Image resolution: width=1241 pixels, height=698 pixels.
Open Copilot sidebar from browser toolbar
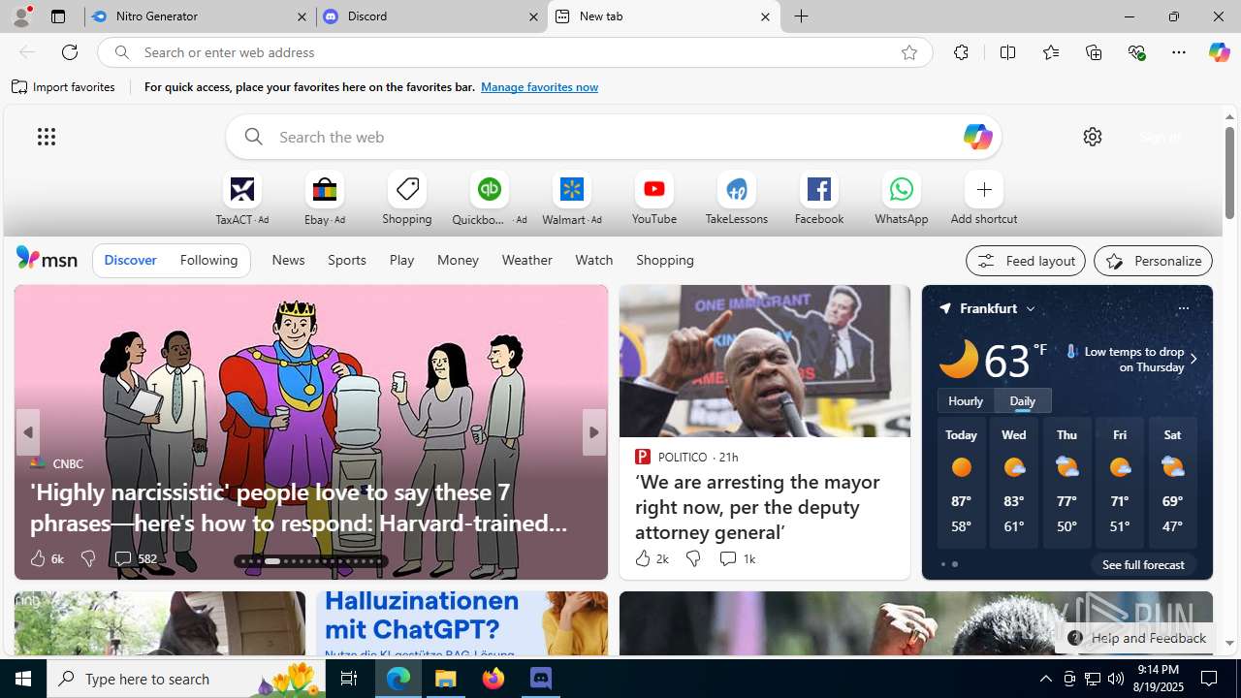coord(1219,52)
